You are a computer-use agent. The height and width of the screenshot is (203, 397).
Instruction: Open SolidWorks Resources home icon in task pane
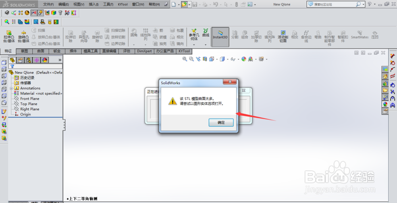385,77
